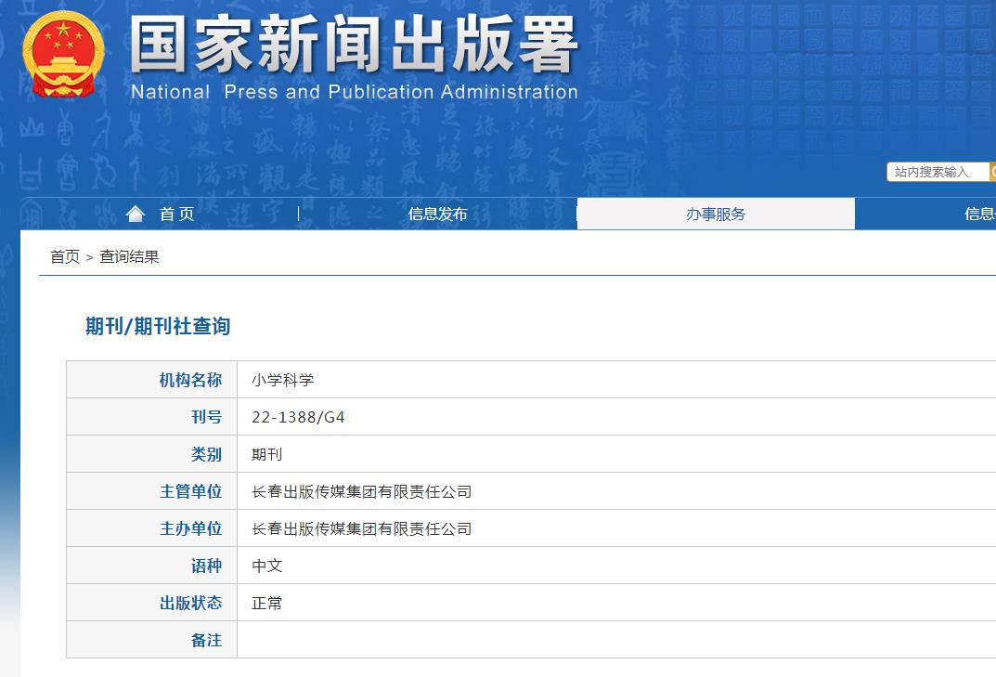Click the publication number 22-1388/G4
This screenshot has width=996, height=677.
click(296, 416)
